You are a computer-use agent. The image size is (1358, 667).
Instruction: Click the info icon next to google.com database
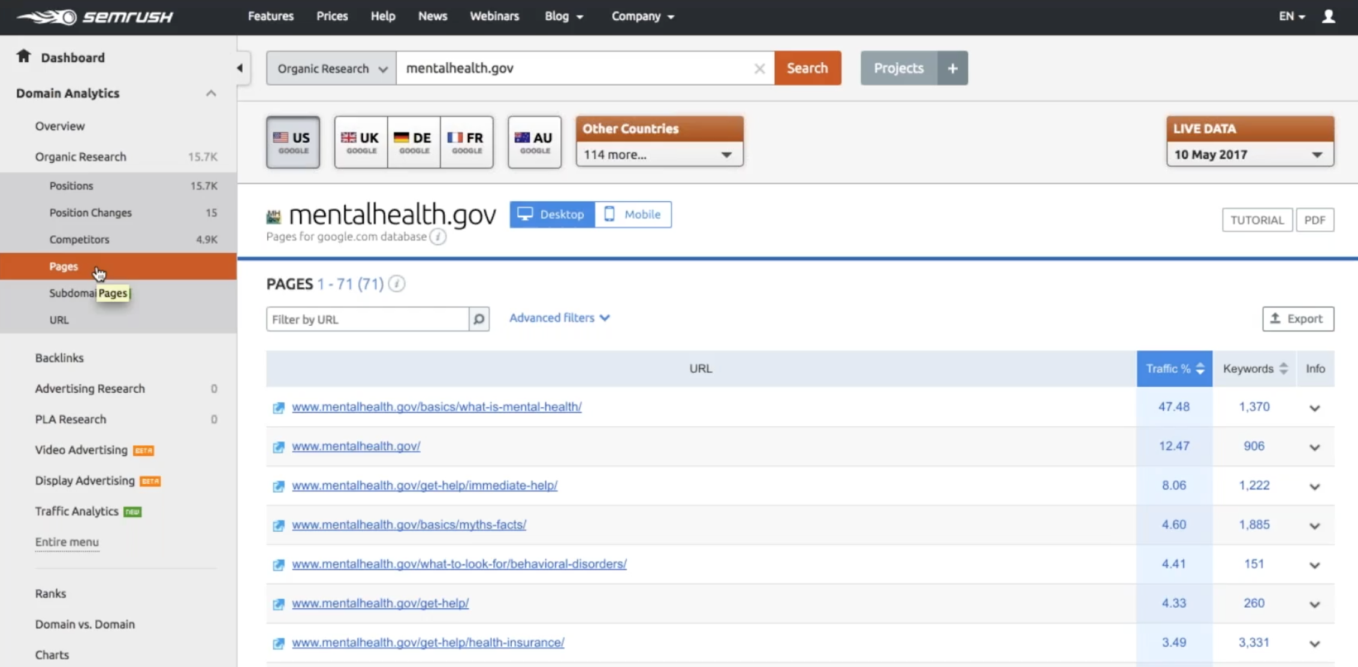pos(438,237)
